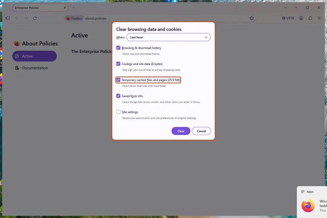
Task: Click the Firefox identity icon in address bar
Action: coord(74,18)
